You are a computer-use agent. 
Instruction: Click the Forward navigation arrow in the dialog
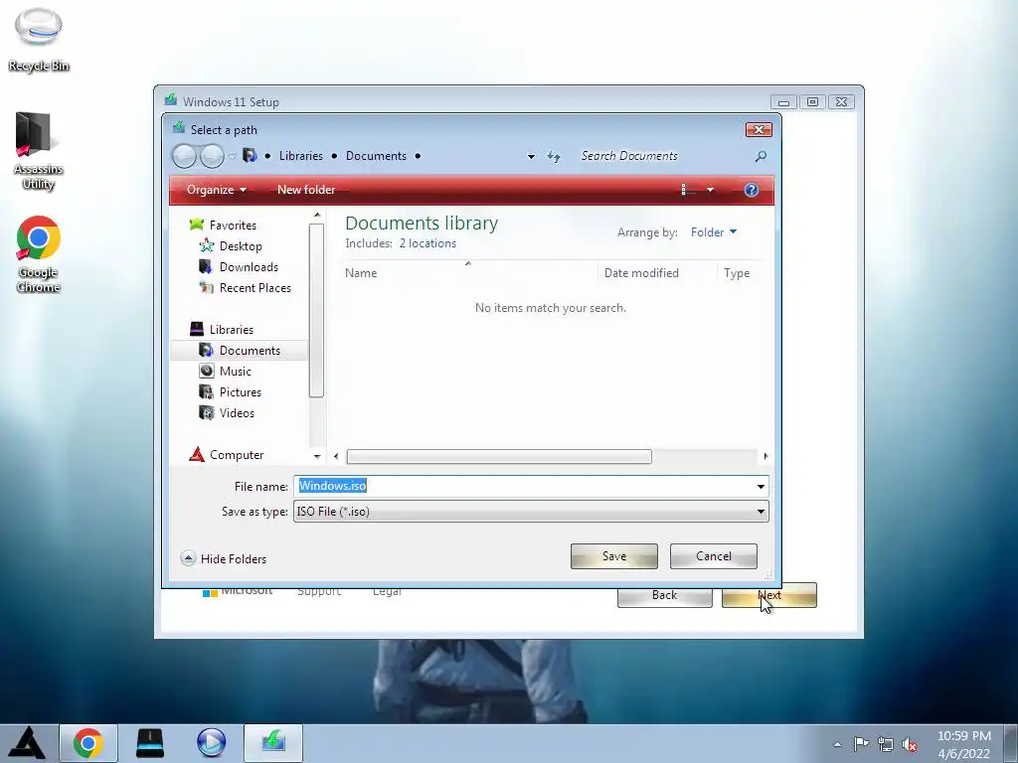pos(212,156)
